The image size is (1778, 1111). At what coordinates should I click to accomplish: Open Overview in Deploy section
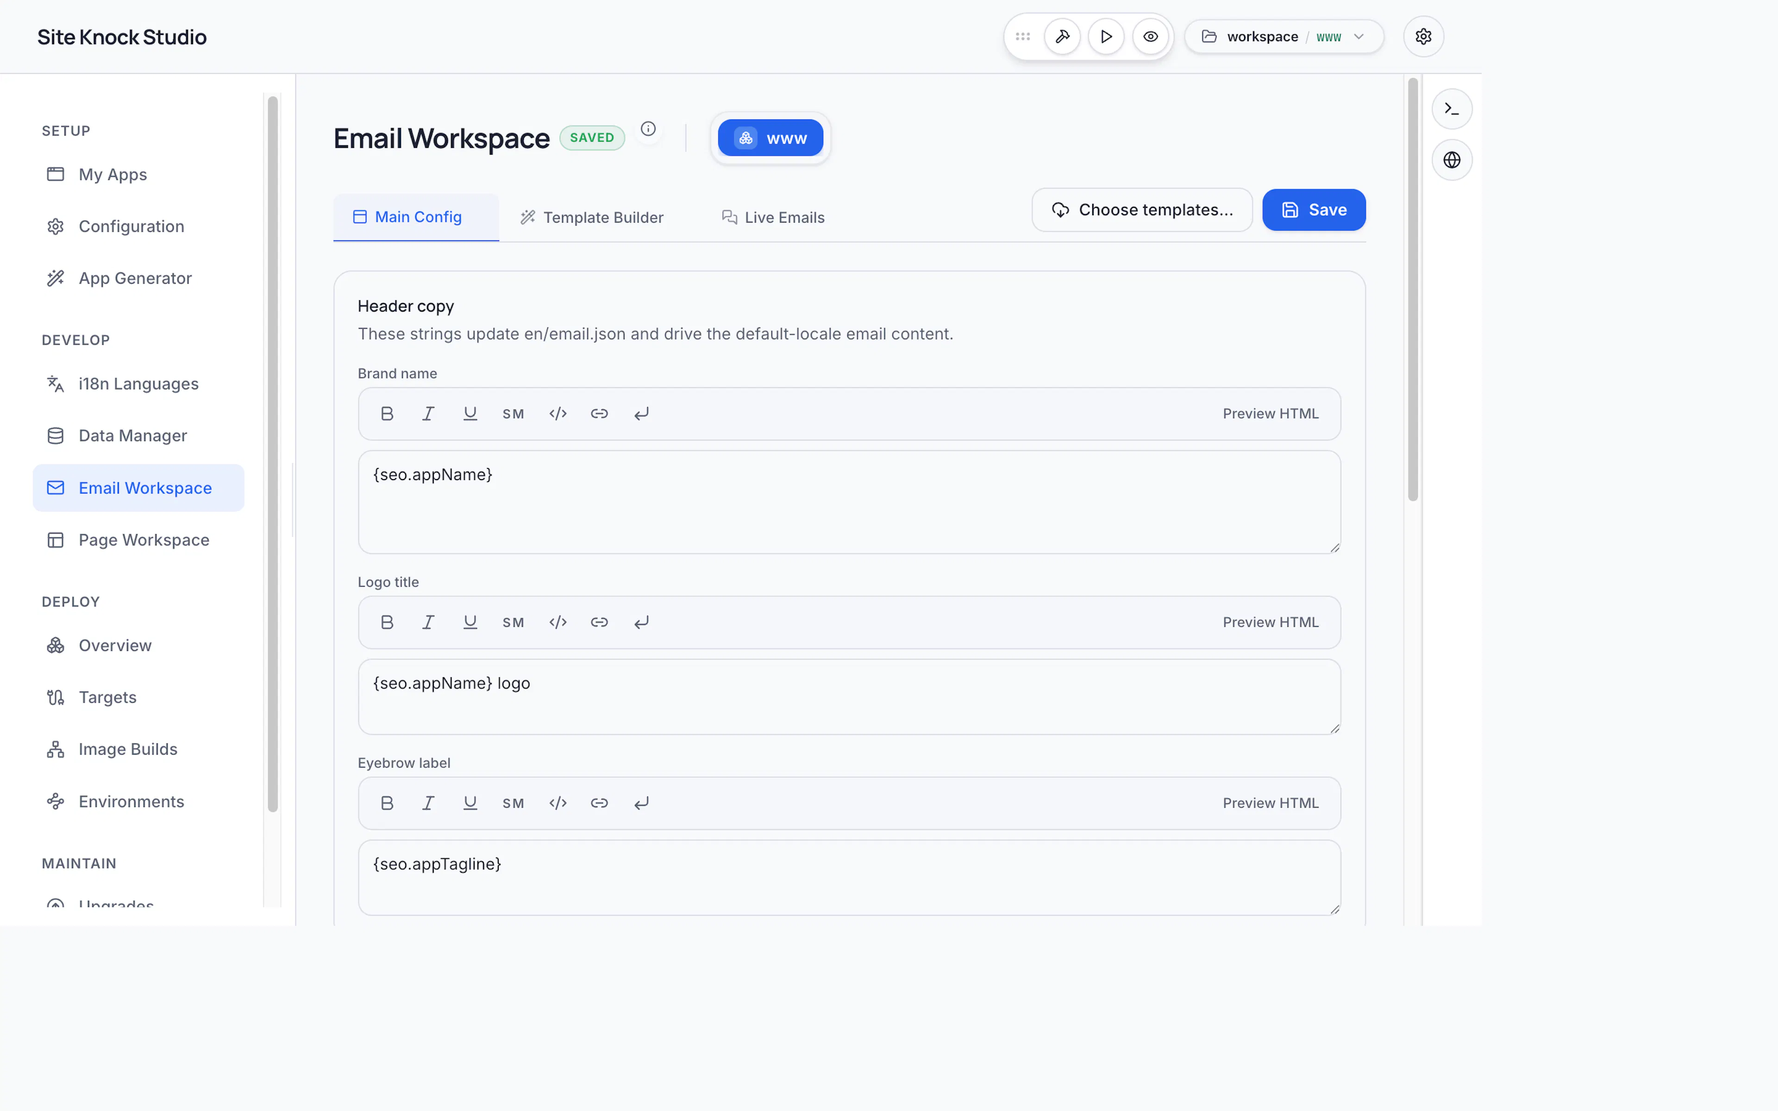click(138, 645)
